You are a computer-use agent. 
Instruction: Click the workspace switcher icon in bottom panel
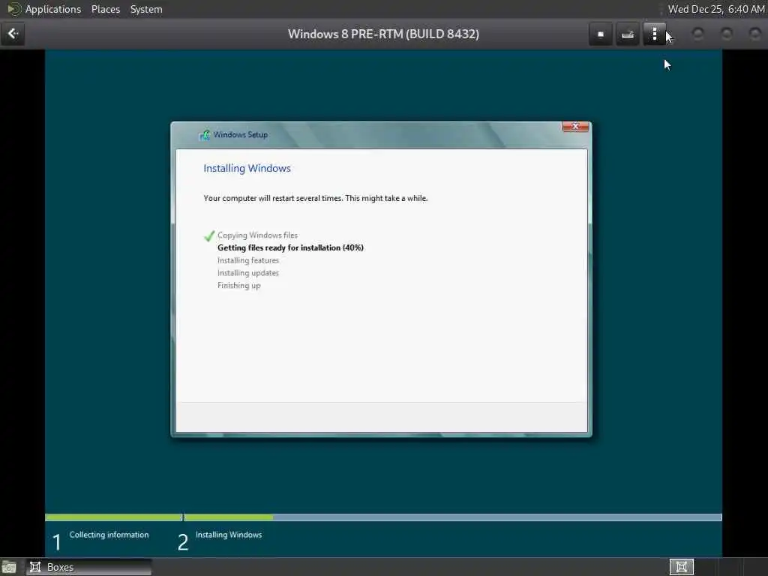click(681, 567)
